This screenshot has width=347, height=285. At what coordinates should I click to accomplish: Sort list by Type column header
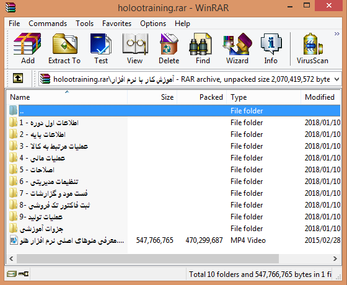[264, 97]
